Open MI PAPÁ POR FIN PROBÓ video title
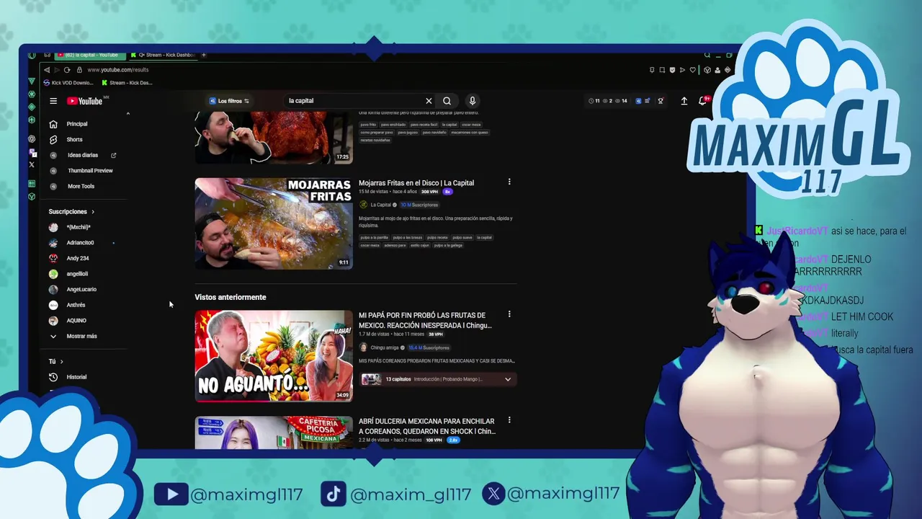Viewport: 922px width, 519px height. point(425,320)
